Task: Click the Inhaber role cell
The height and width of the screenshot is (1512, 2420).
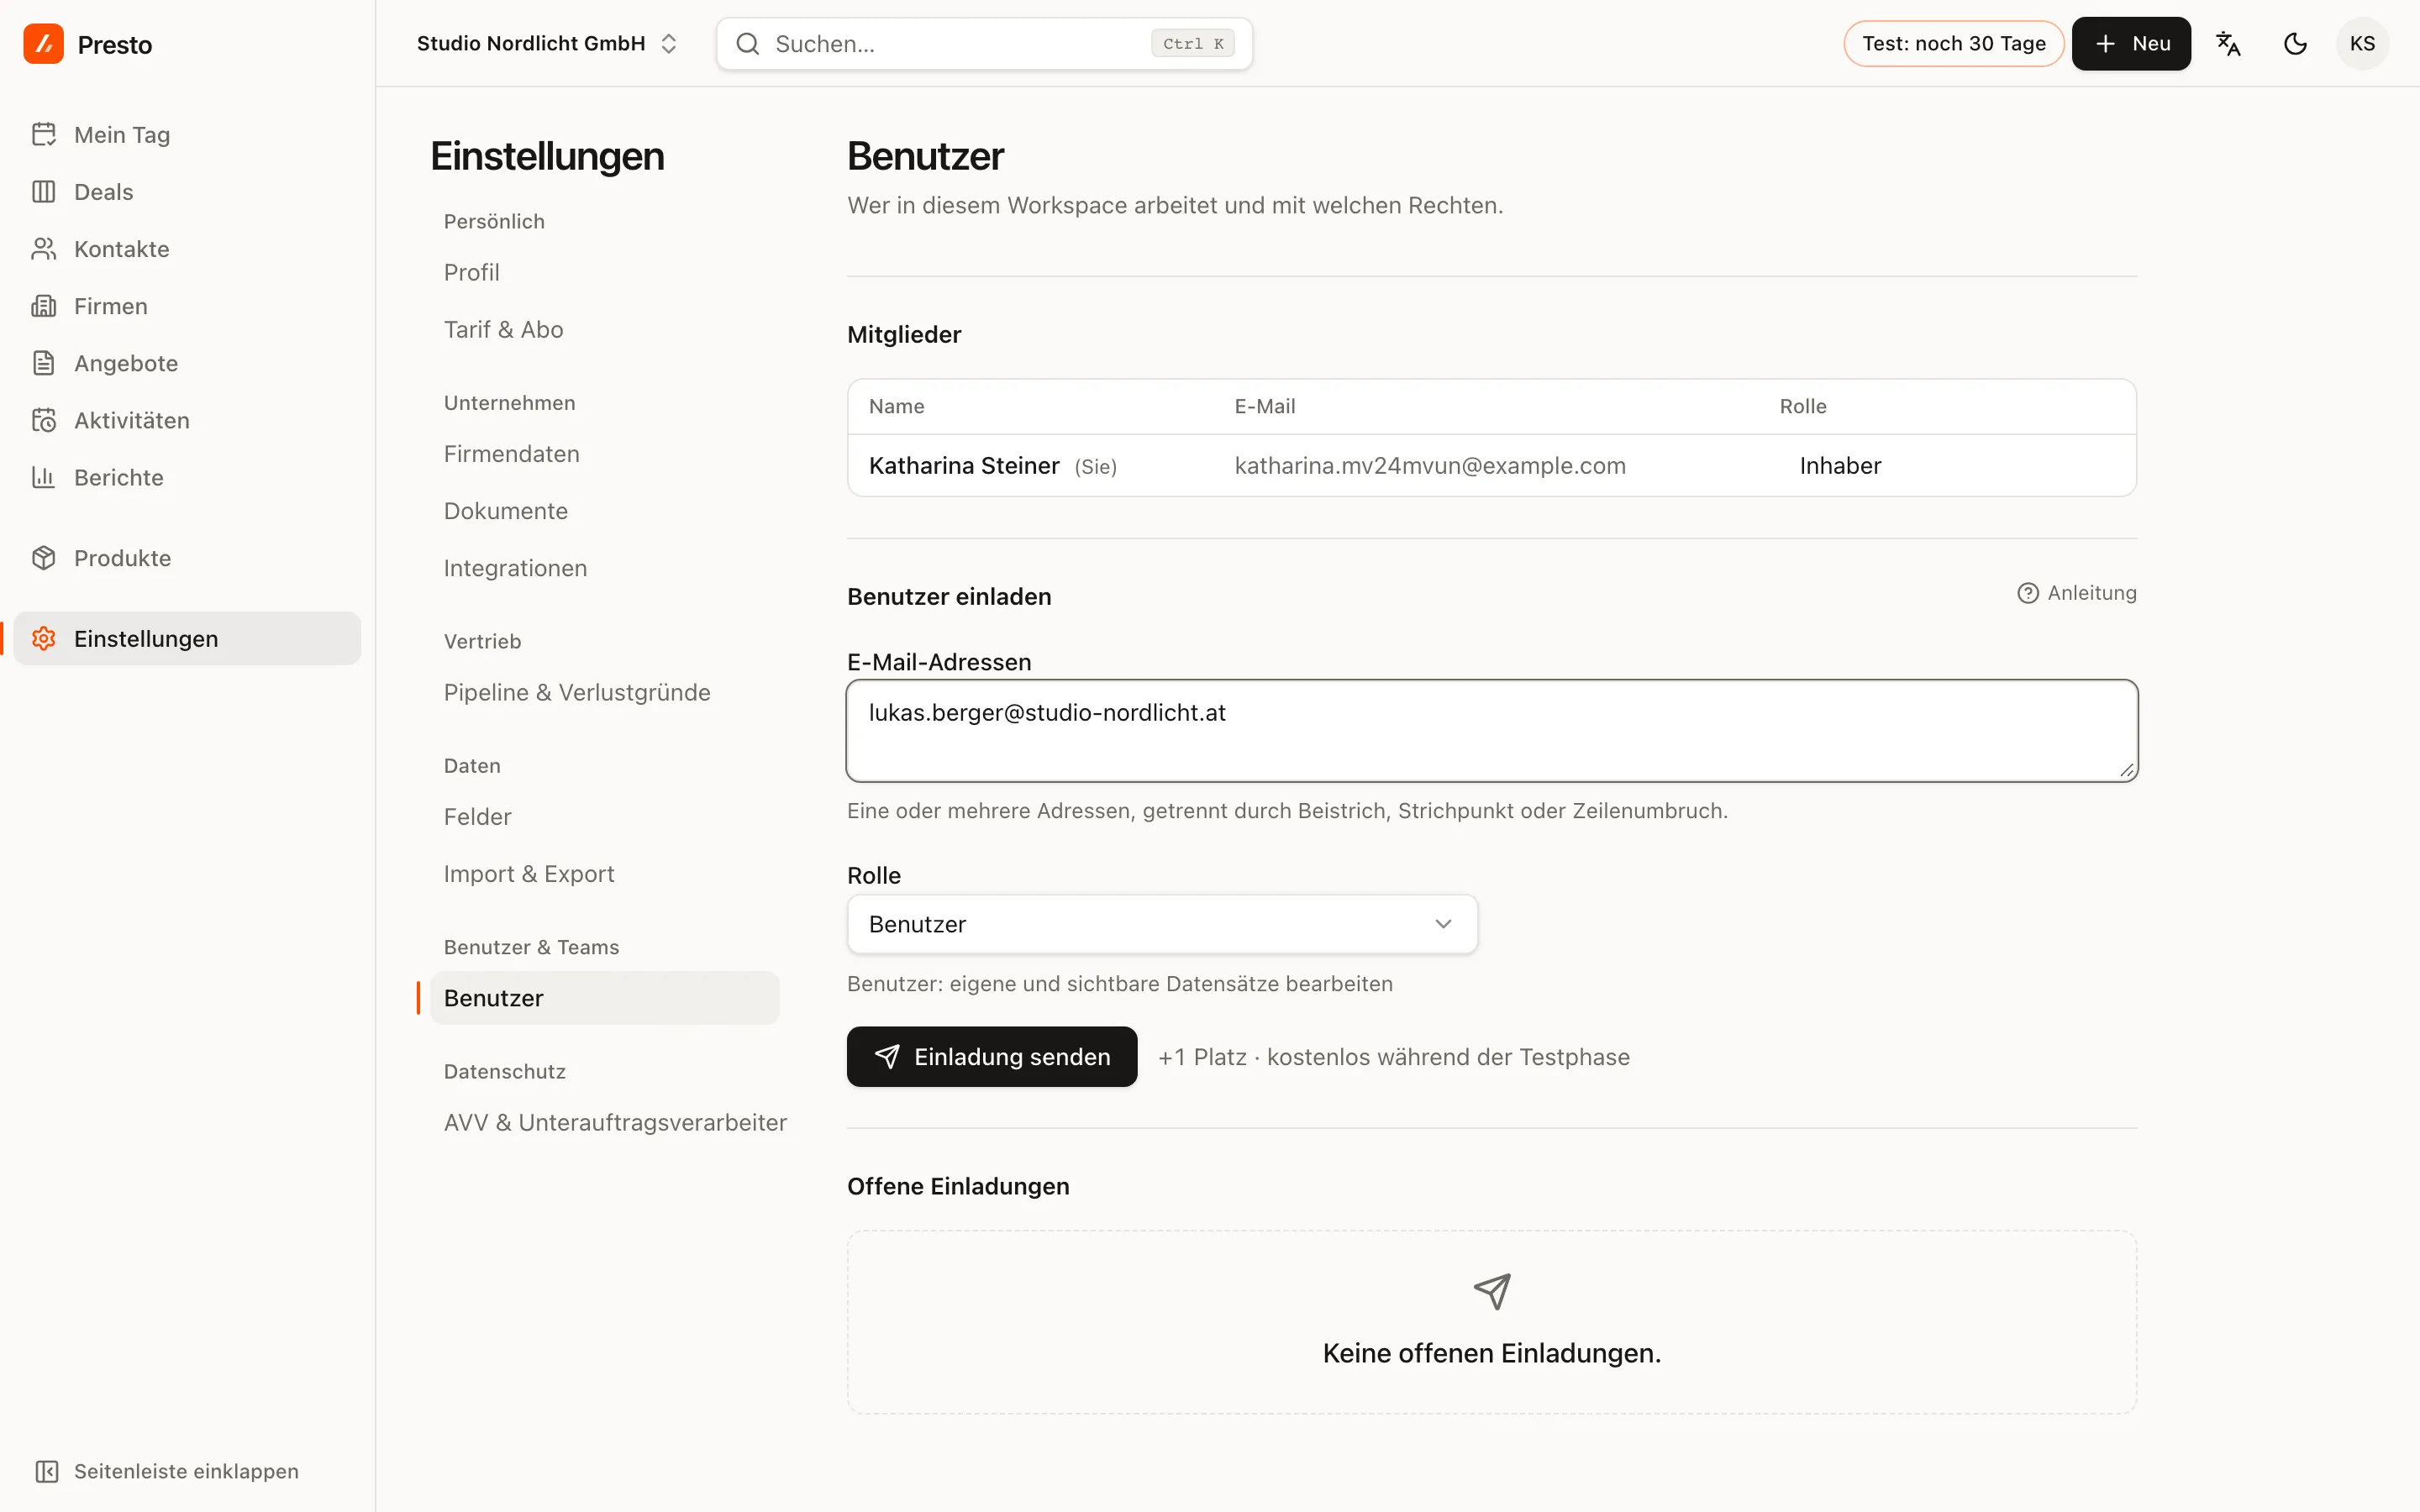Action: [1840, 466]
